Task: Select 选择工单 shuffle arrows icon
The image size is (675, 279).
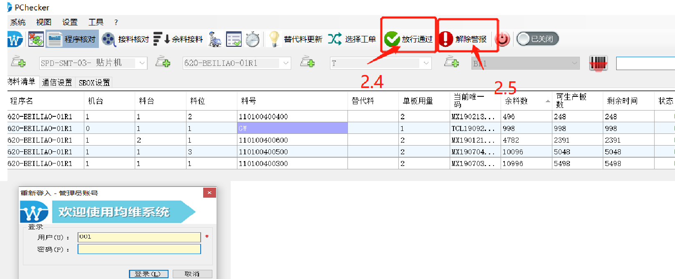Action: 335,39
